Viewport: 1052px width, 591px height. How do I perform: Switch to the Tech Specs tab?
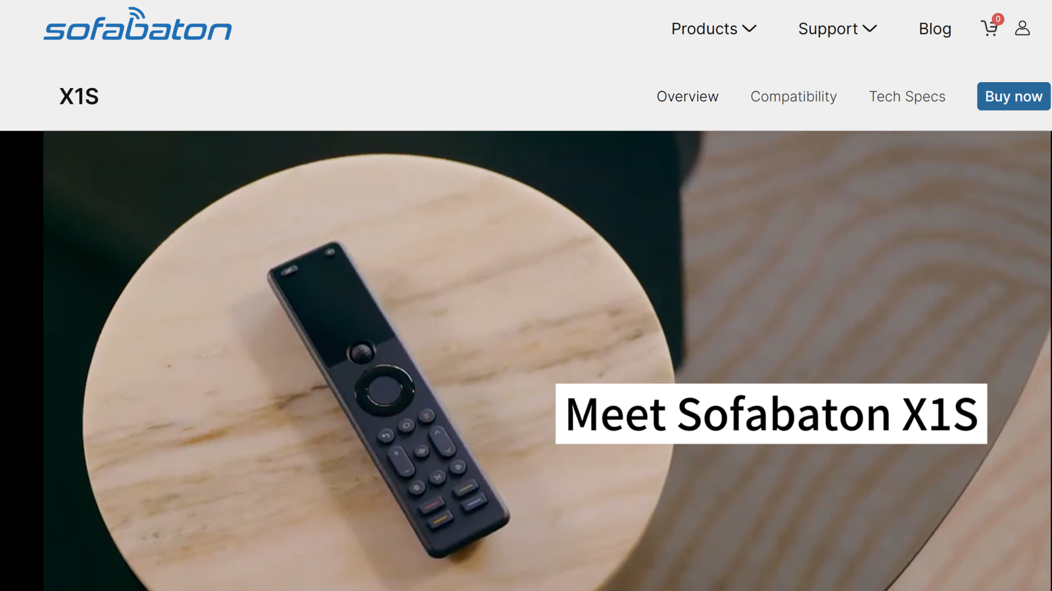coord(907,97)
